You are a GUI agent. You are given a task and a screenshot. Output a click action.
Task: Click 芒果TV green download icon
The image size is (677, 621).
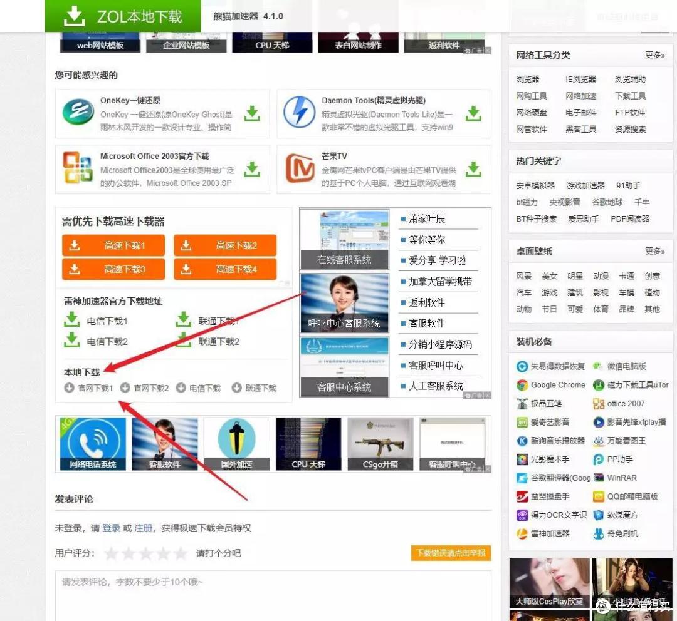coord(474,170)
